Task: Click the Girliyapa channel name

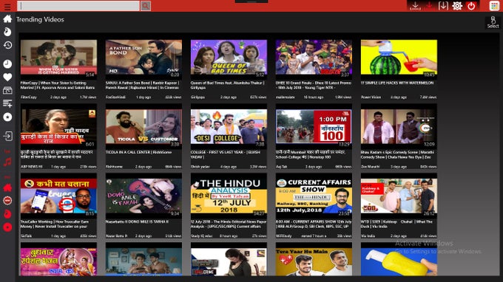Action: coord(198,97)
